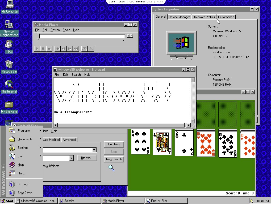Click the New Search button
Viewport: 271px width, 204px height.
114,159
